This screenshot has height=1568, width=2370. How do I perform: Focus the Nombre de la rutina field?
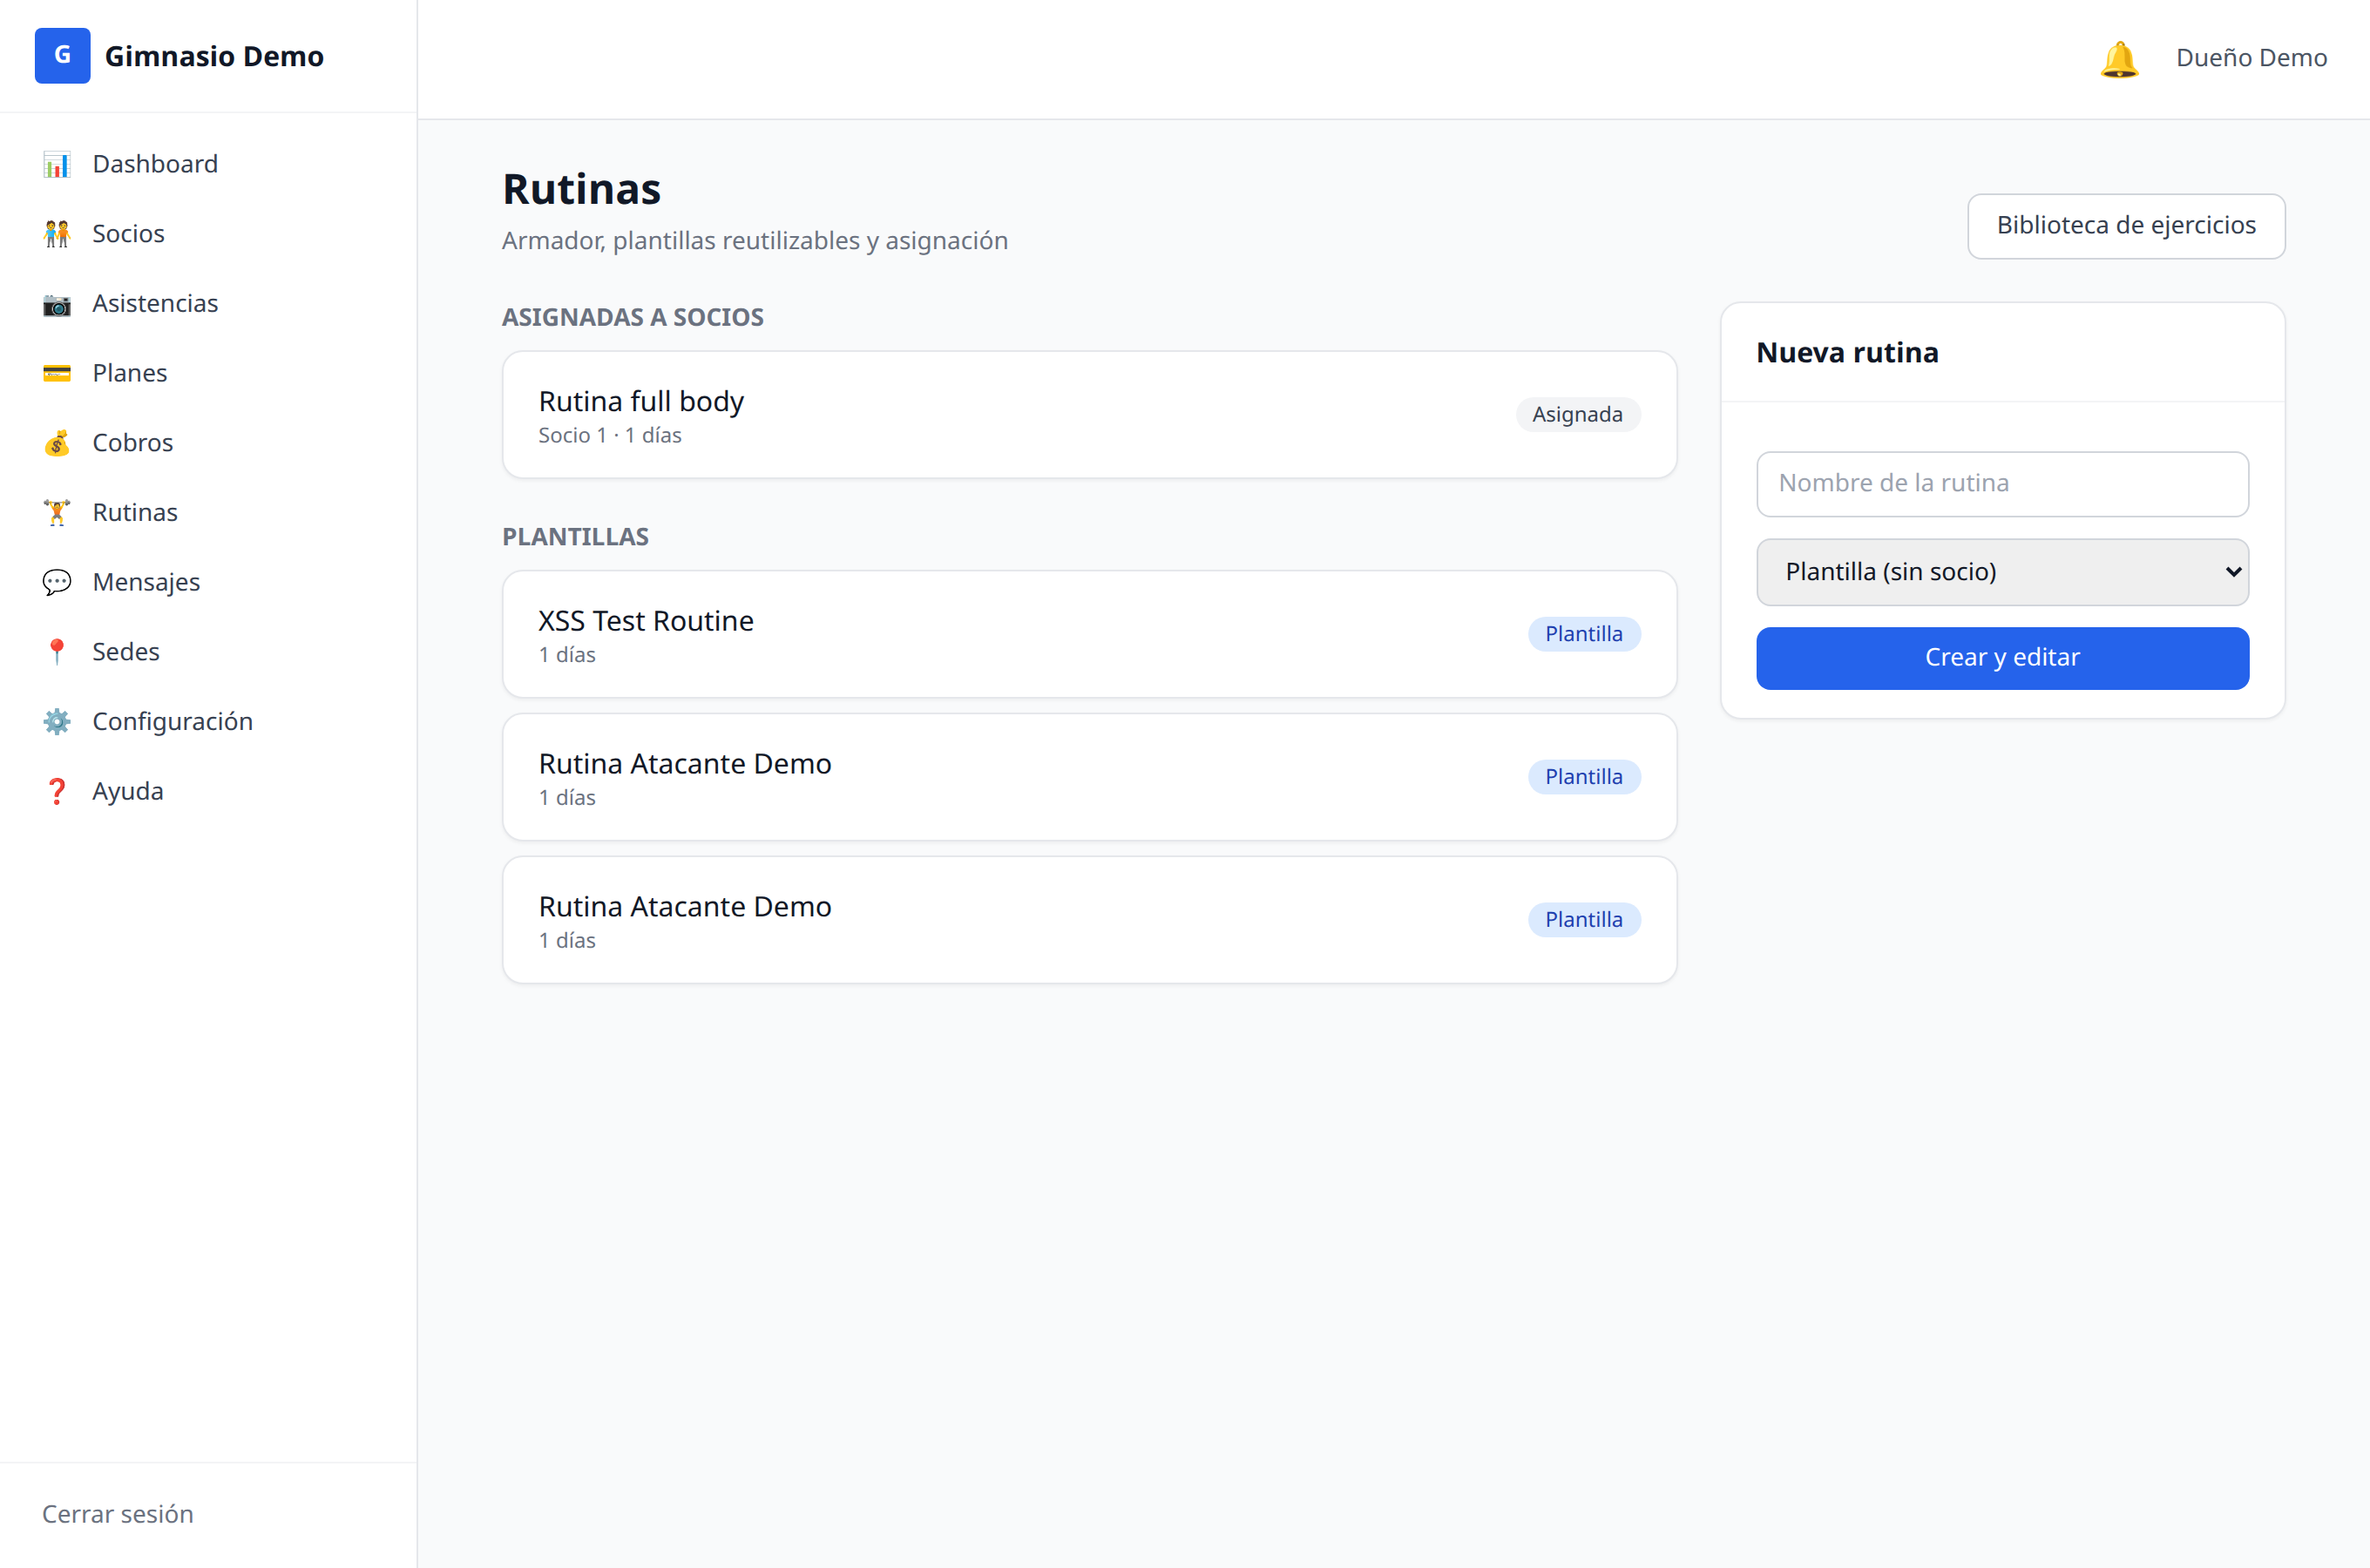point(2002,484)
